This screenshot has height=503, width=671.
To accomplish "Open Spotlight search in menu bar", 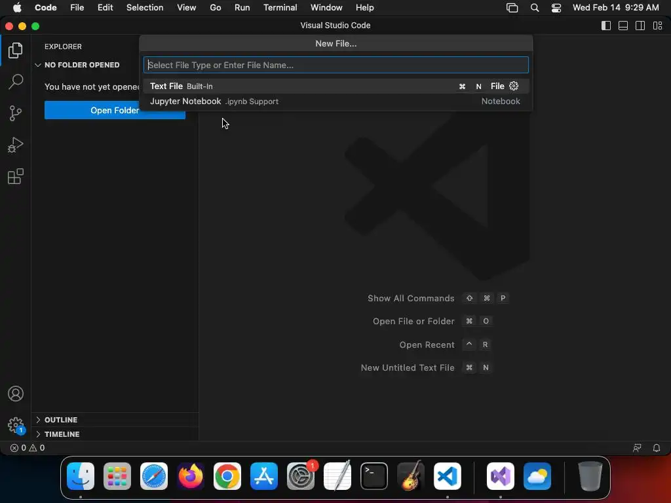I will tap(535, 8).
